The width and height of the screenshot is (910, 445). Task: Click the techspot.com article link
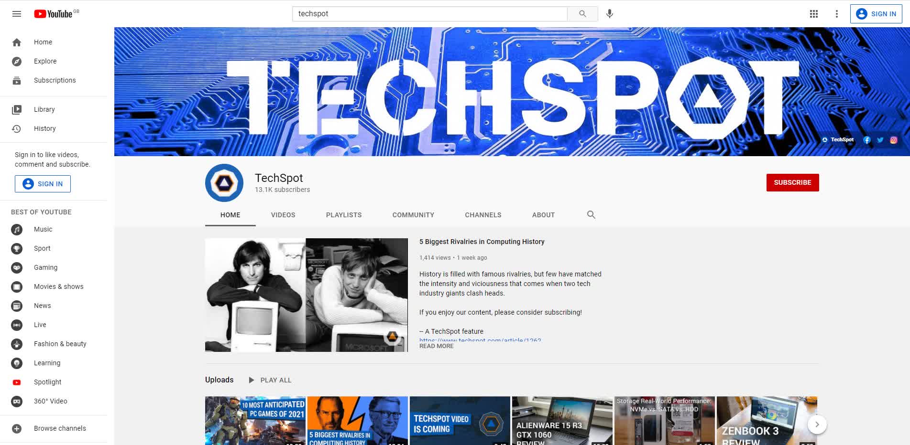click(x=480, y=340)
